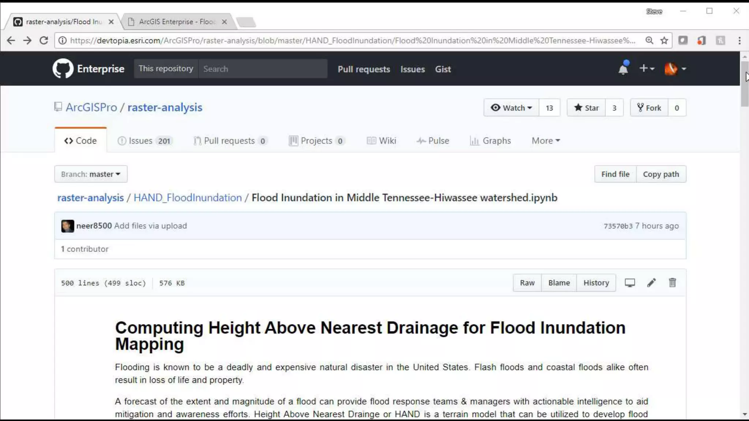The height and width of the screenshot is (421, 749).
Task: Click the desktop monitor icon in the file header
Action: coord(630,282)
